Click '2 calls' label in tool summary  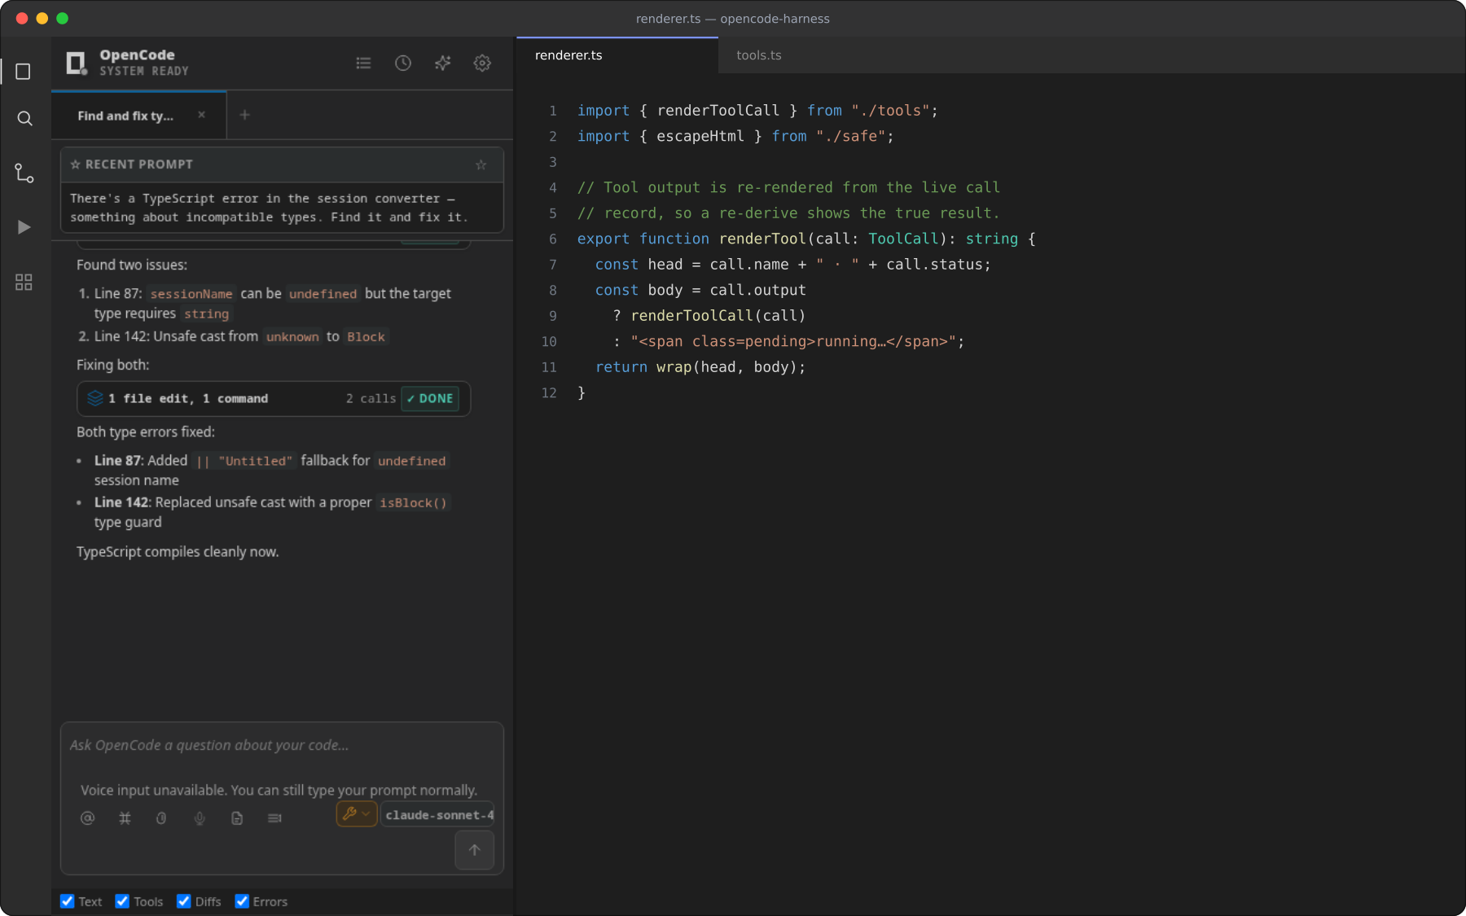pyautogui.click(x=371, y=398)
